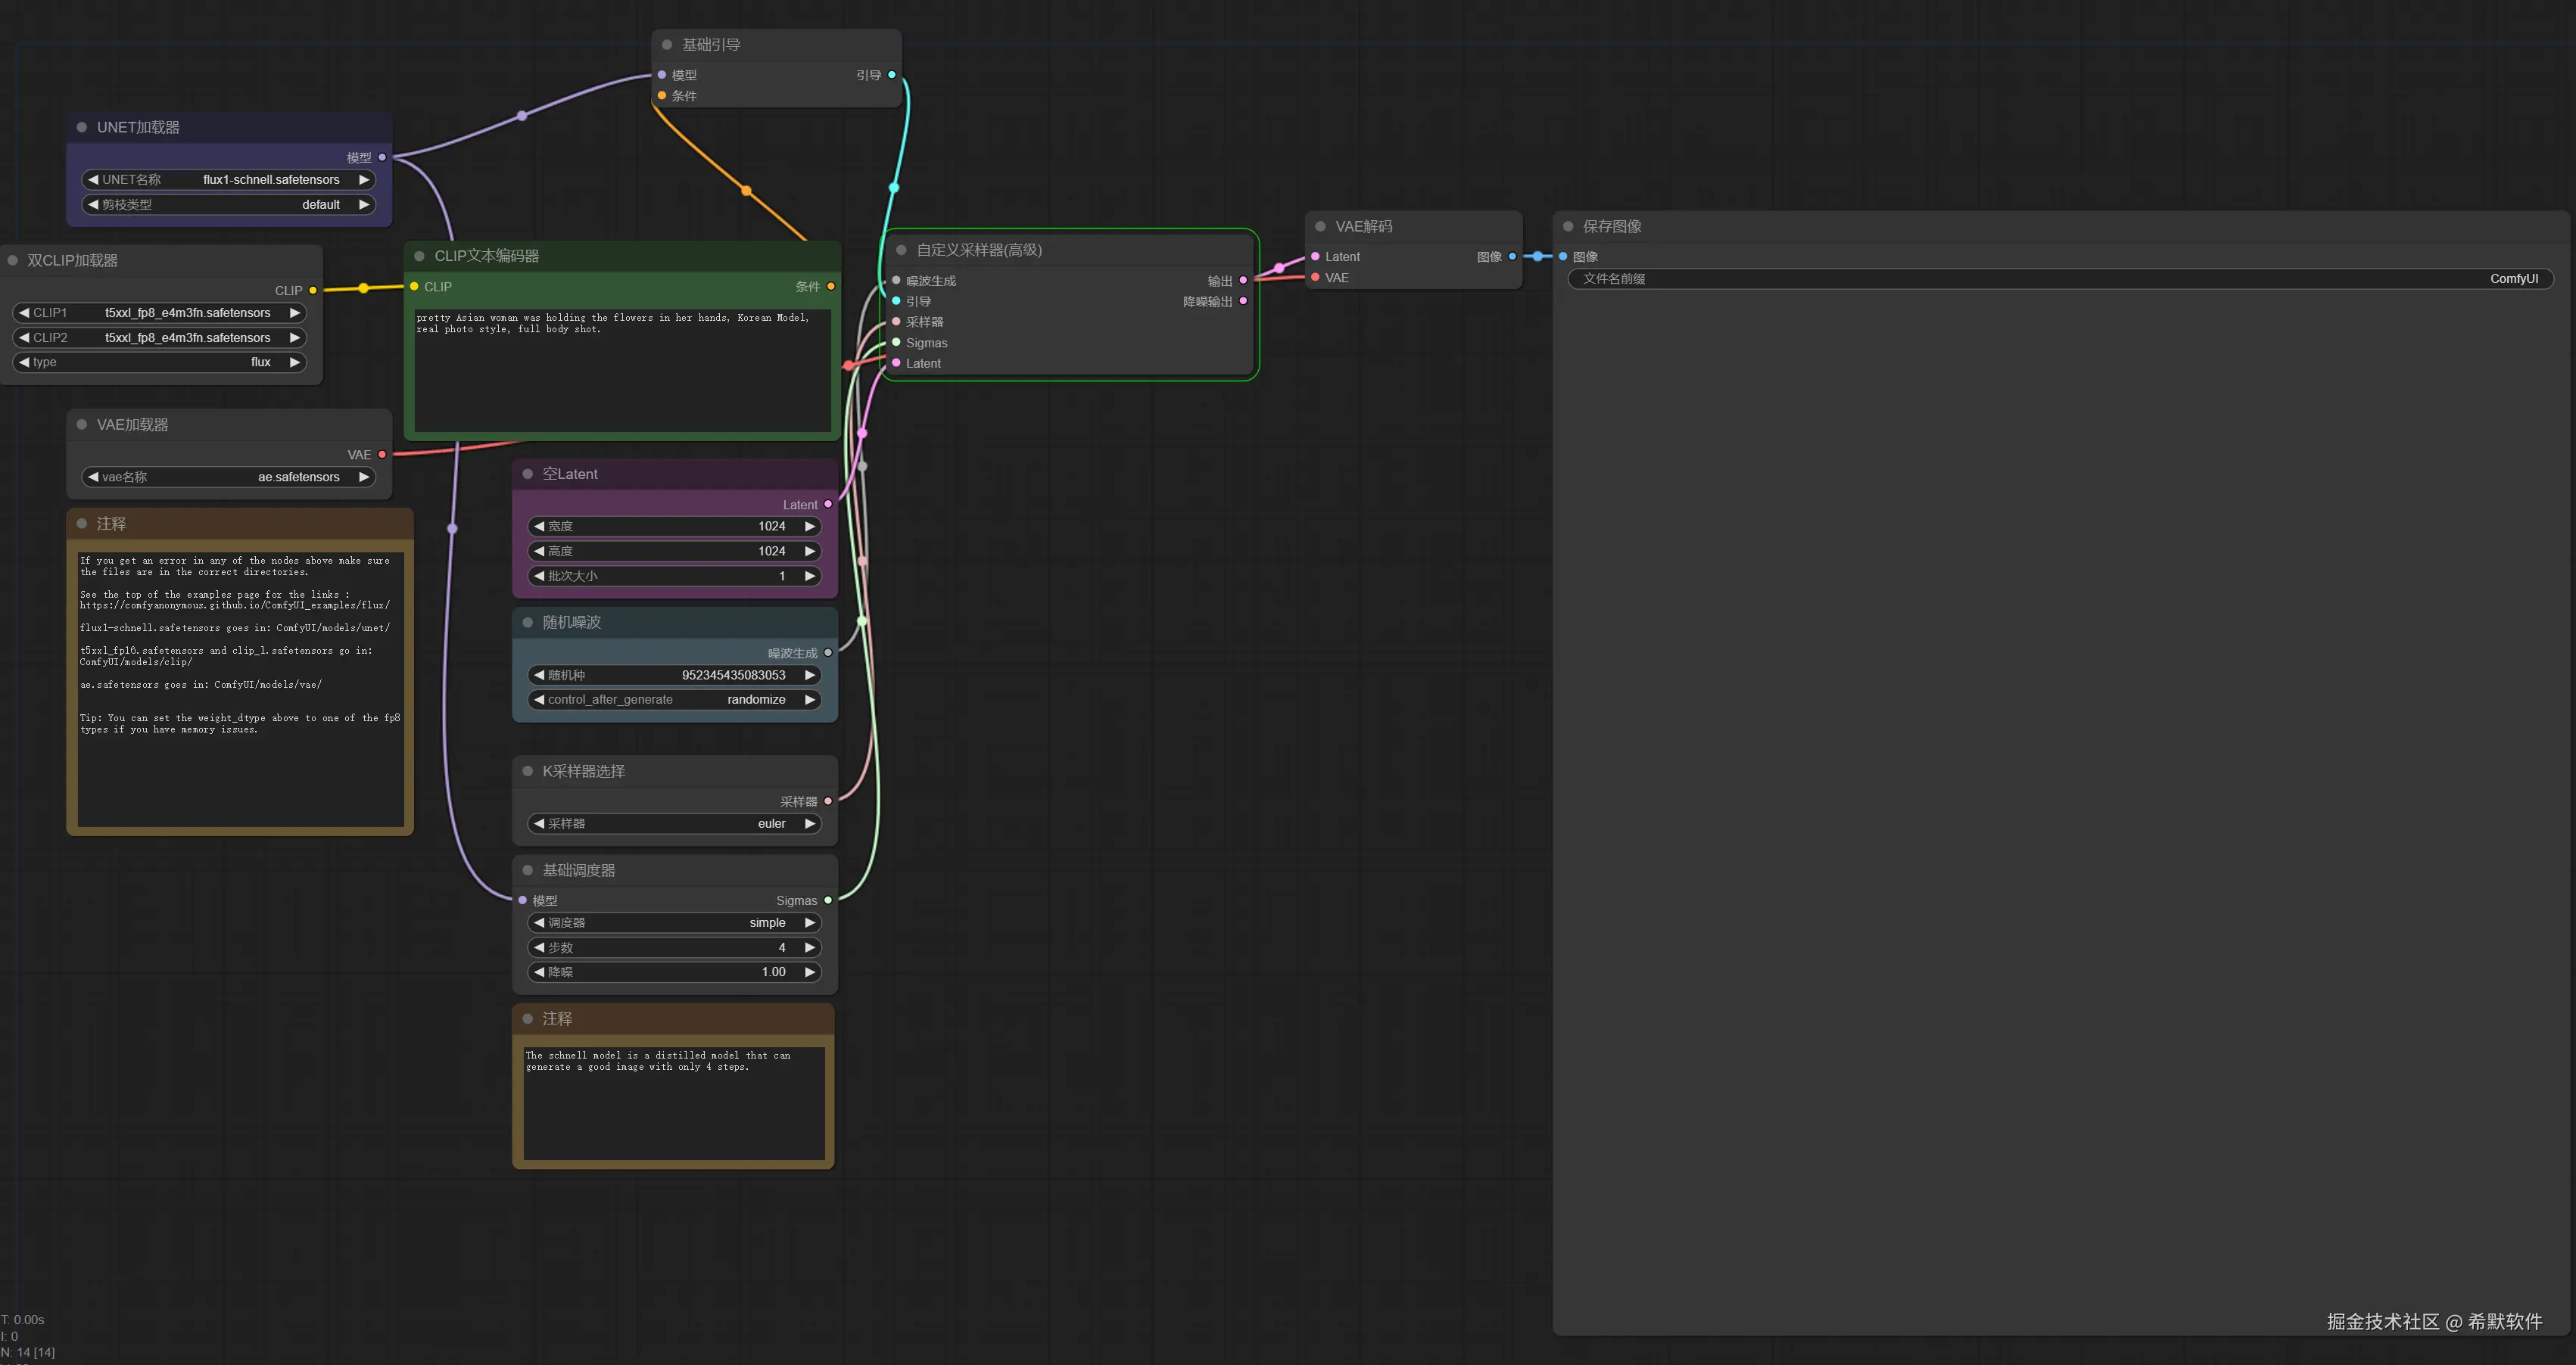This screenshot has width=2576, height=1365.
Task: Click left arrow of 采样器 widget in K采样器选择
Action: coord(539,823)
